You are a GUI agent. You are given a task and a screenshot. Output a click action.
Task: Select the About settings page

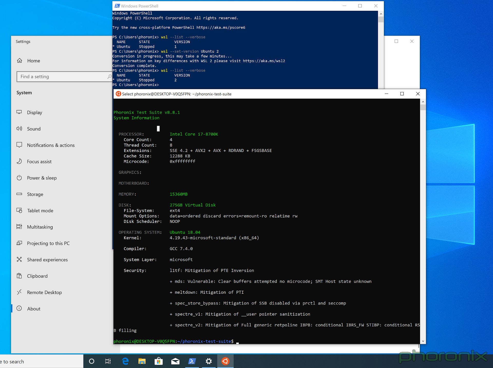(x=34, y=309)
